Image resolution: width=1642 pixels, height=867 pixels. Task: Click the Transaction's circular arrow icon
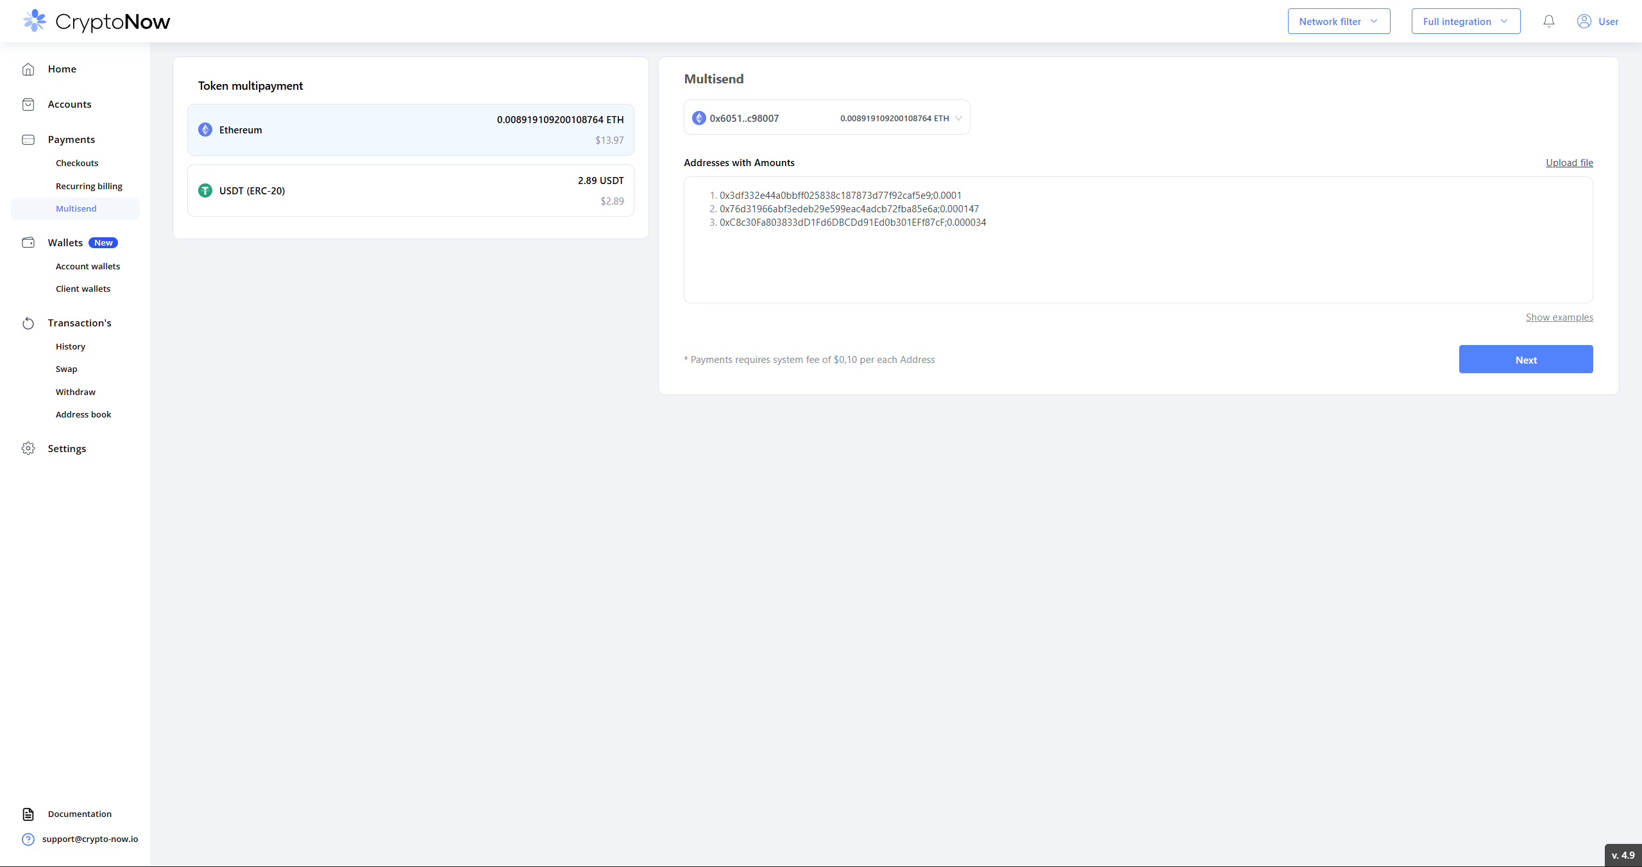click(x=28, y=323)
